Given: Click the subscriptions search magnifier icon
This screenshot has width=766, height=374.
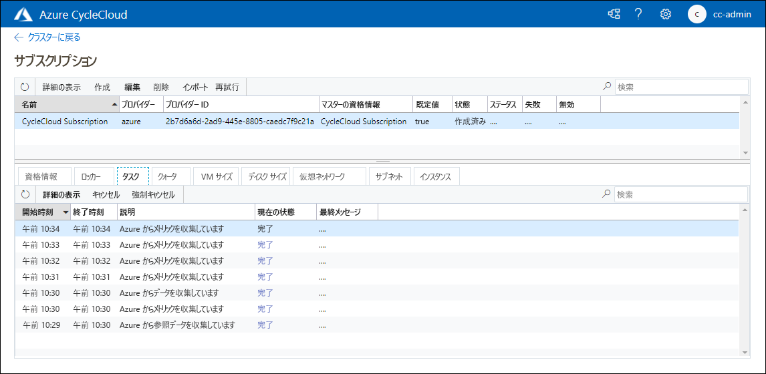Looking at the screenshot, I should click(607, 87).
